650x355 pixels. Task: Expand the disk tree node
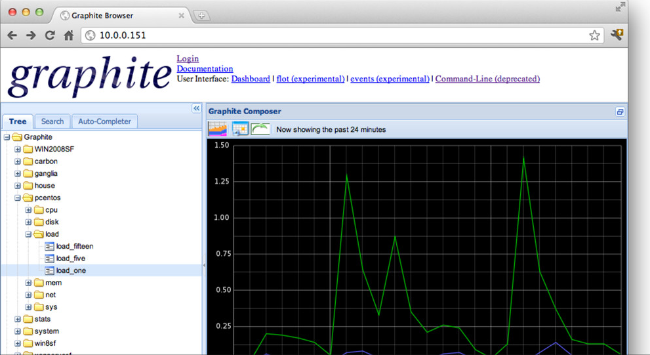pyautogui.click(x=28, y=222)
